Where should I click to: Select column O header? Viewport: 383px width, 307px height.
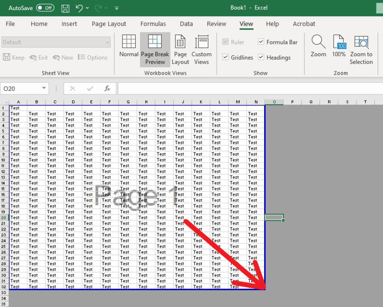pos(274,102)
